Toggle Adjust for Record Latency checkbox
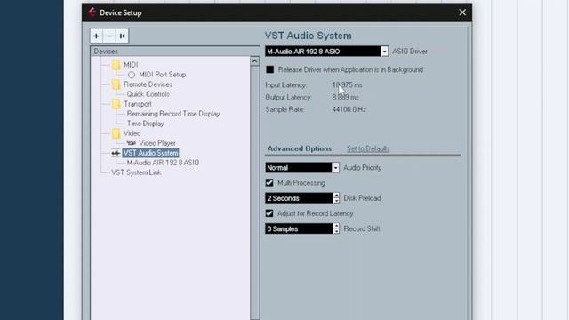Screen dimensions: 569x320 (269, 213)
